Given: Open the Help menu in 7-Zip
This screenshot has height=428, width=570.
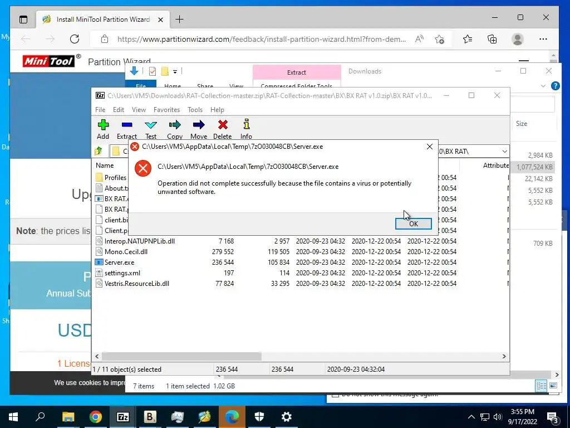Looking at the screenshot, I should pyautogui.click(x=217, y=110).
